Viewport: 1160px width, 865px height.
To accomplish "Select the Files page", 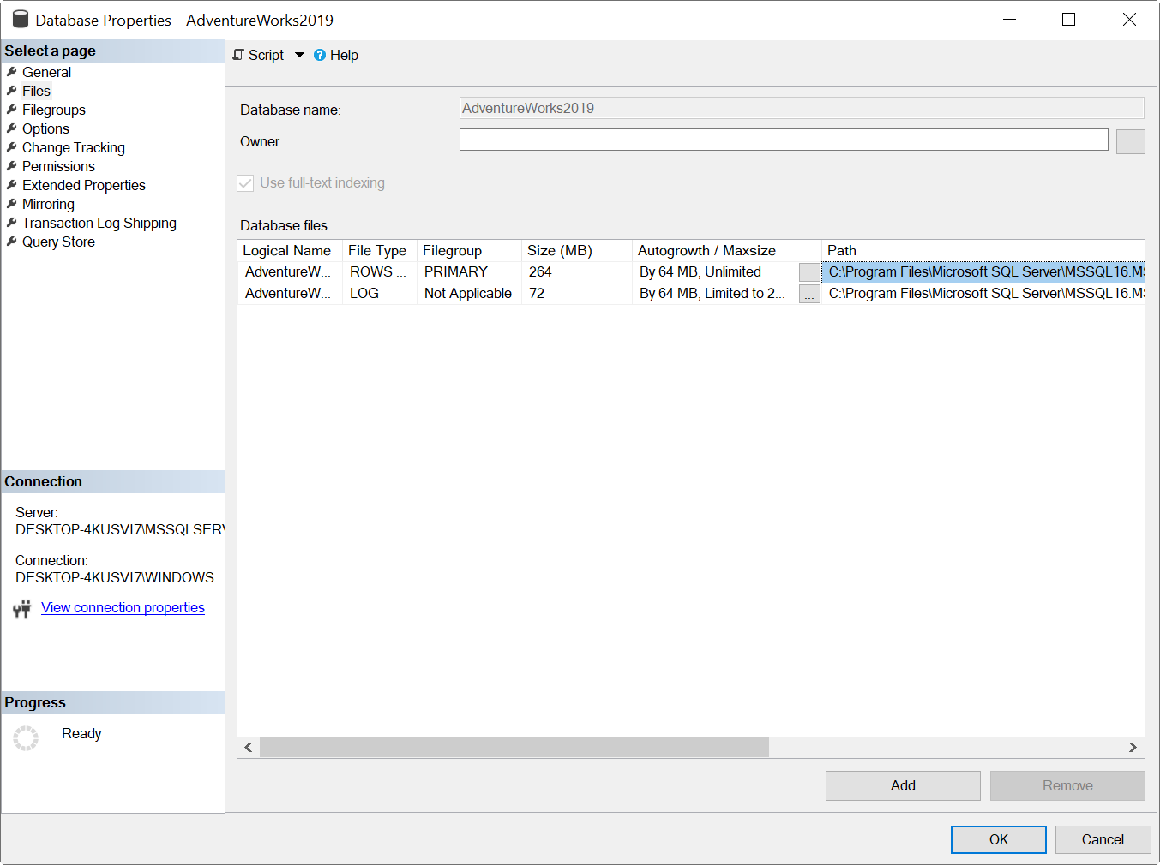I will coord(36,91).
